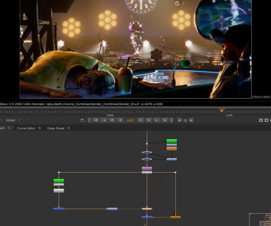Click the current frame field showing 1097
The image size is (271, 226).
tap(130, 120)
